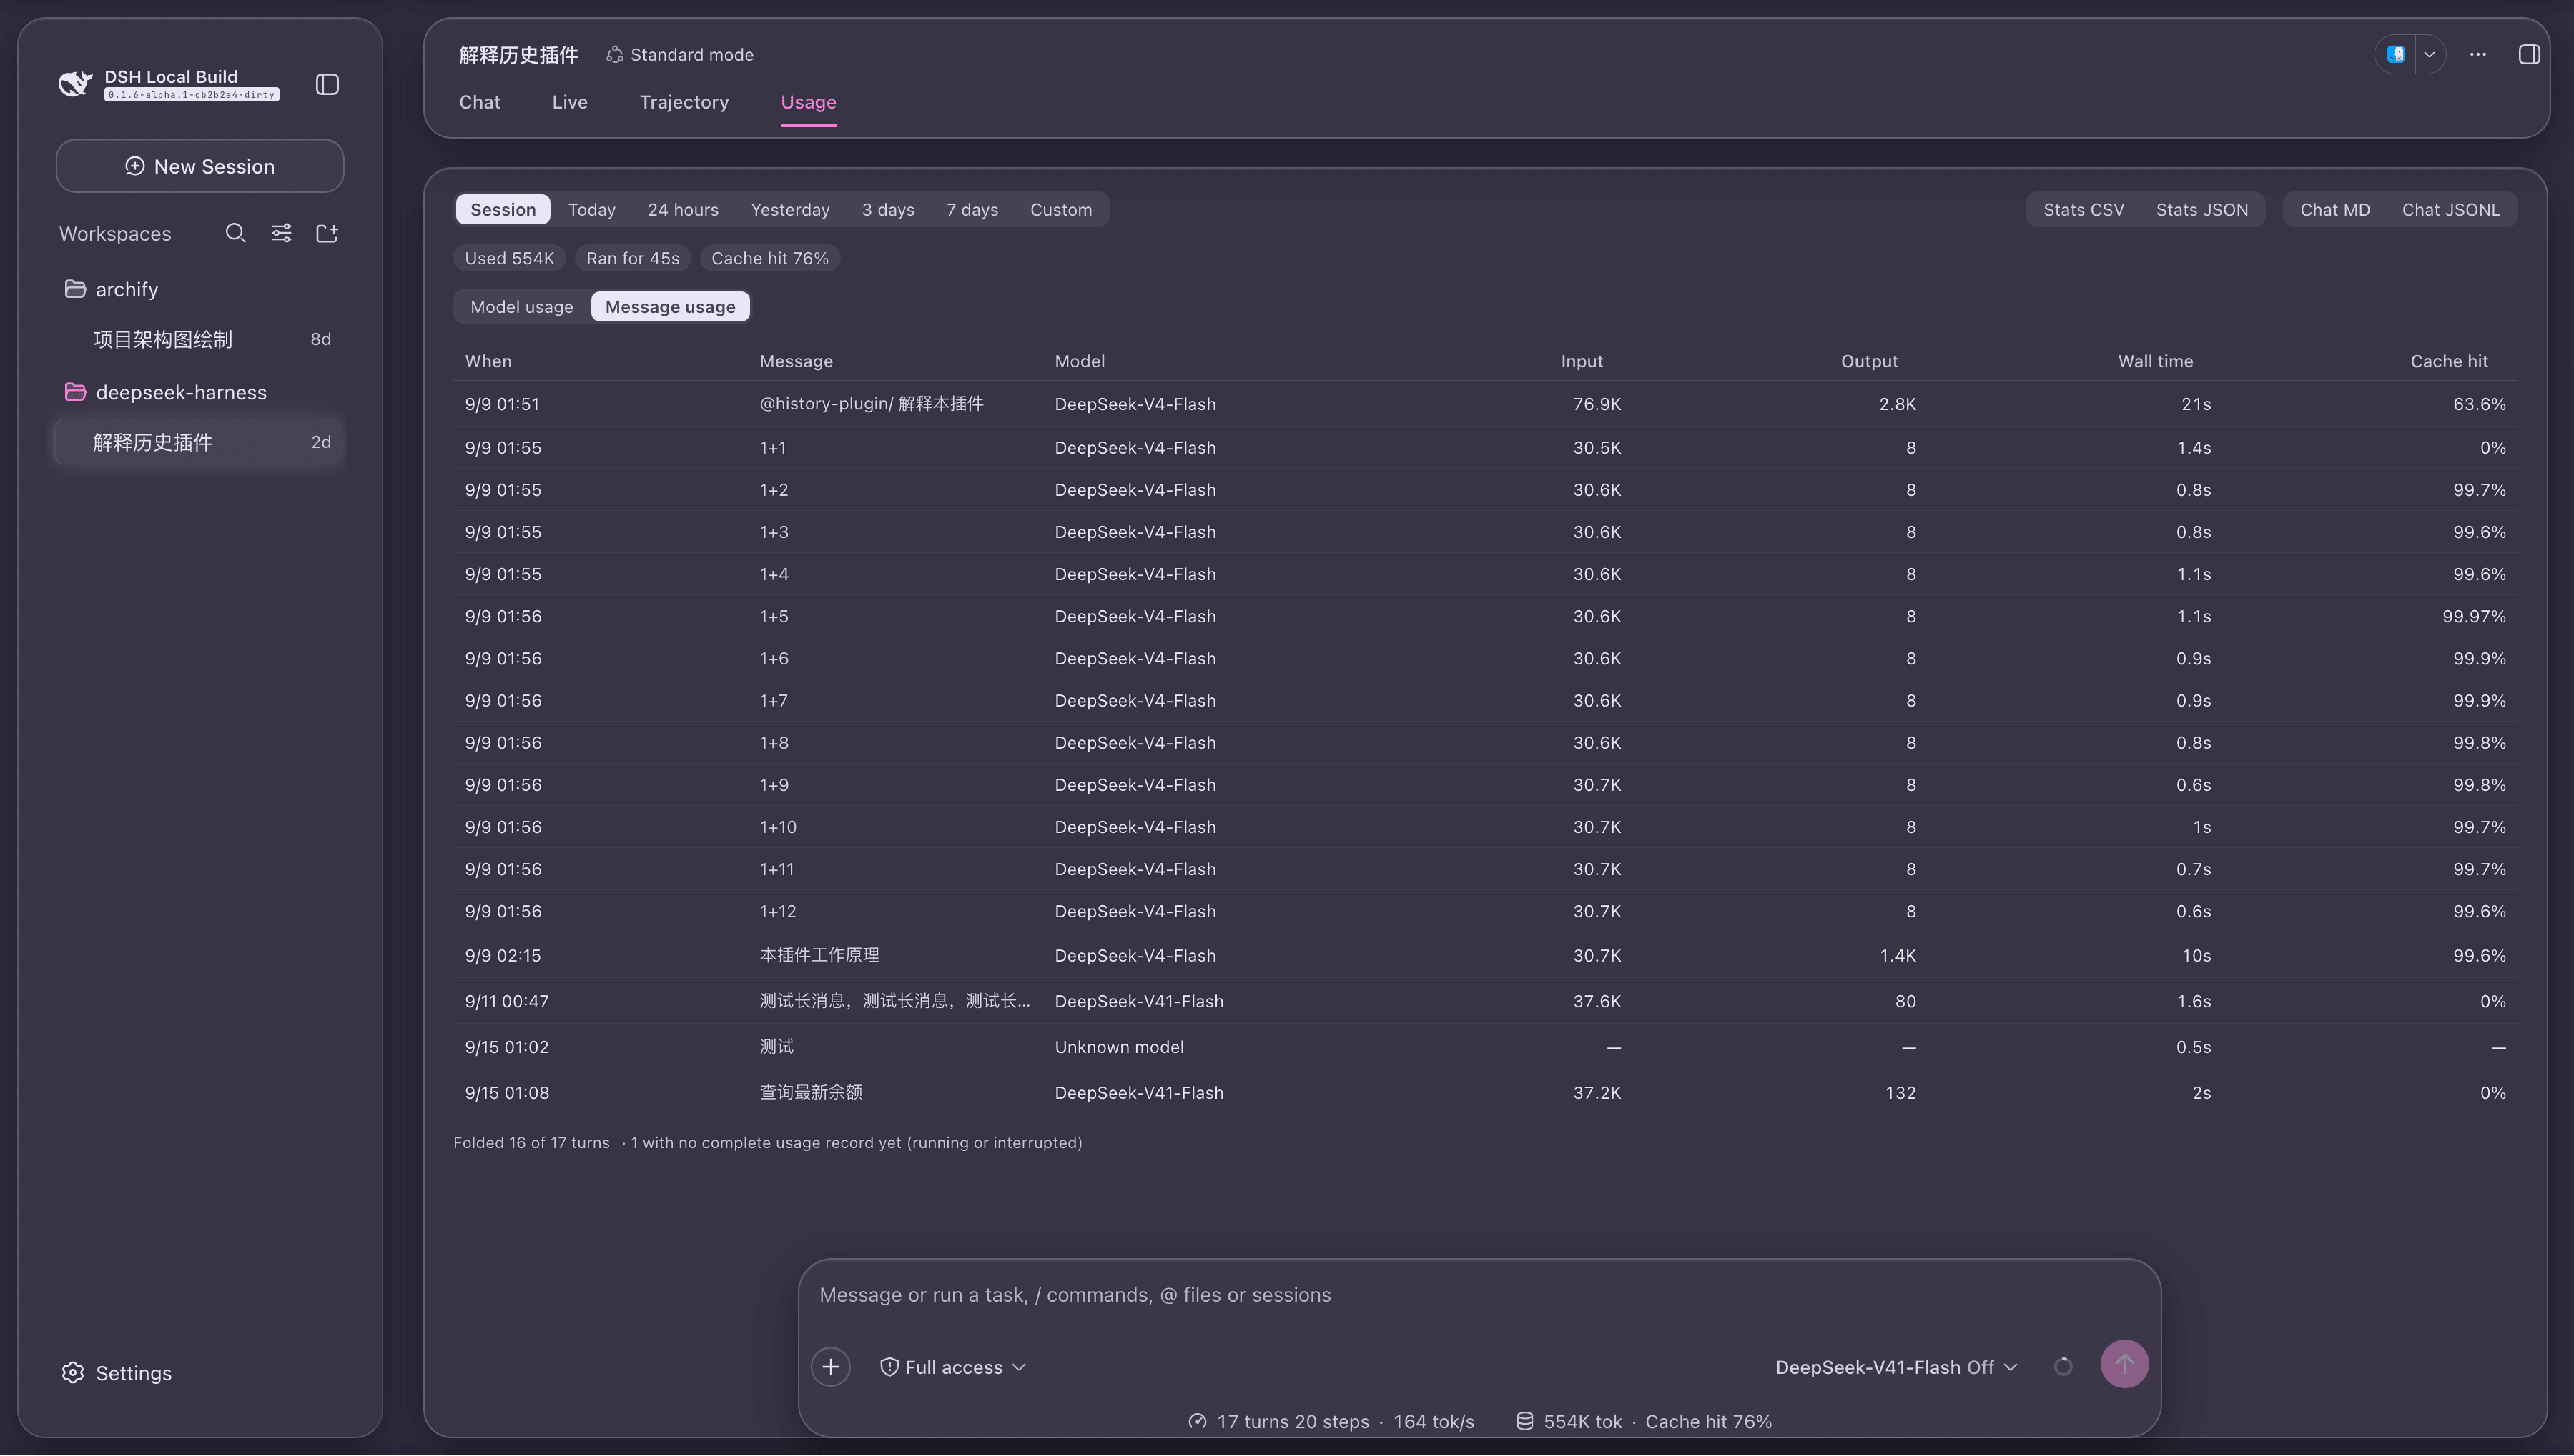Click the 查询最新余额 message row
This screenshot has width=2574, height=1456.
click(1485, 1092)
